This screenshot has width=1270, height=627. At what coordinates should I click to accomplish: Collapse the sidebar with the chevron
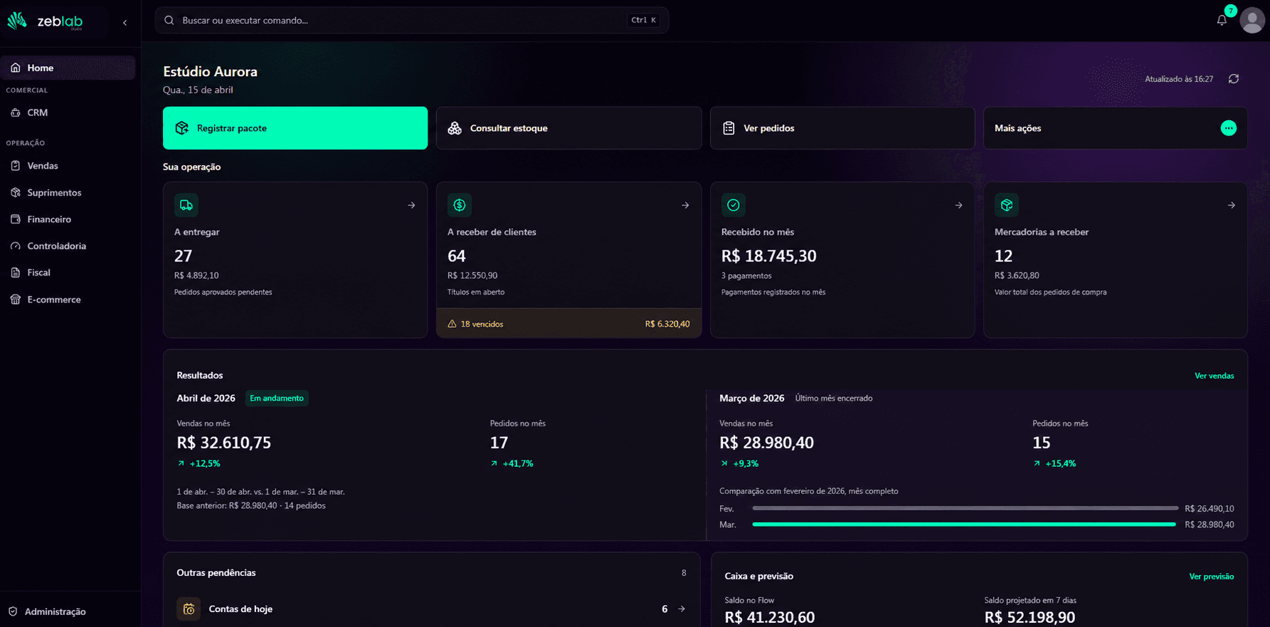(x=125, y=23)
